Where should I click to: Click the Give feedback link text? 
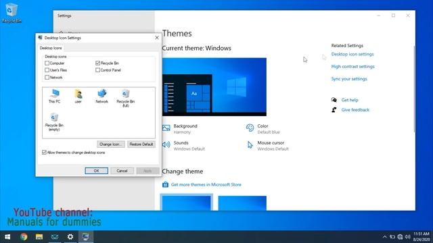(355, 109)
